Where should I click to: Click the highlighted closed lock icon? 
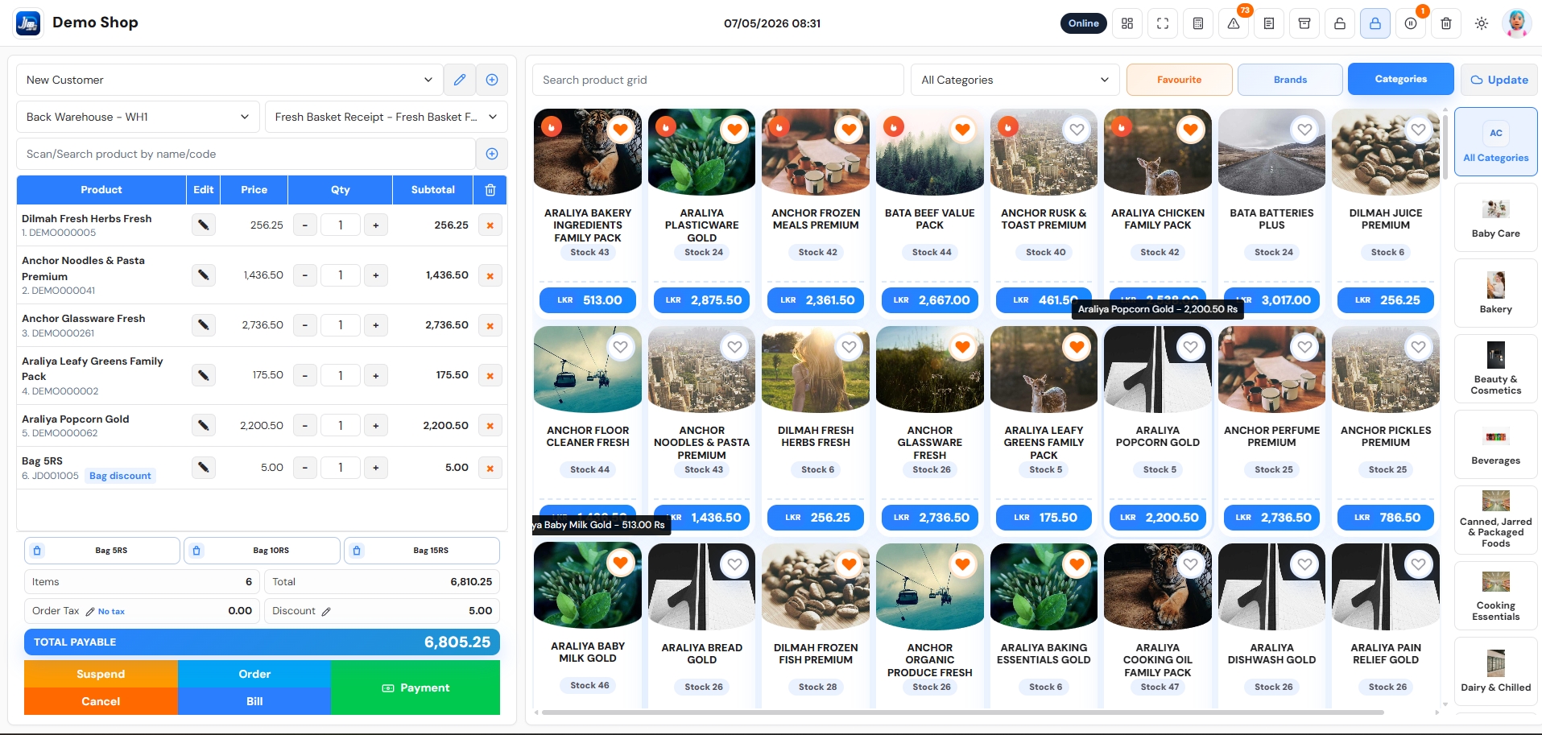click(x=1375, y=23)
